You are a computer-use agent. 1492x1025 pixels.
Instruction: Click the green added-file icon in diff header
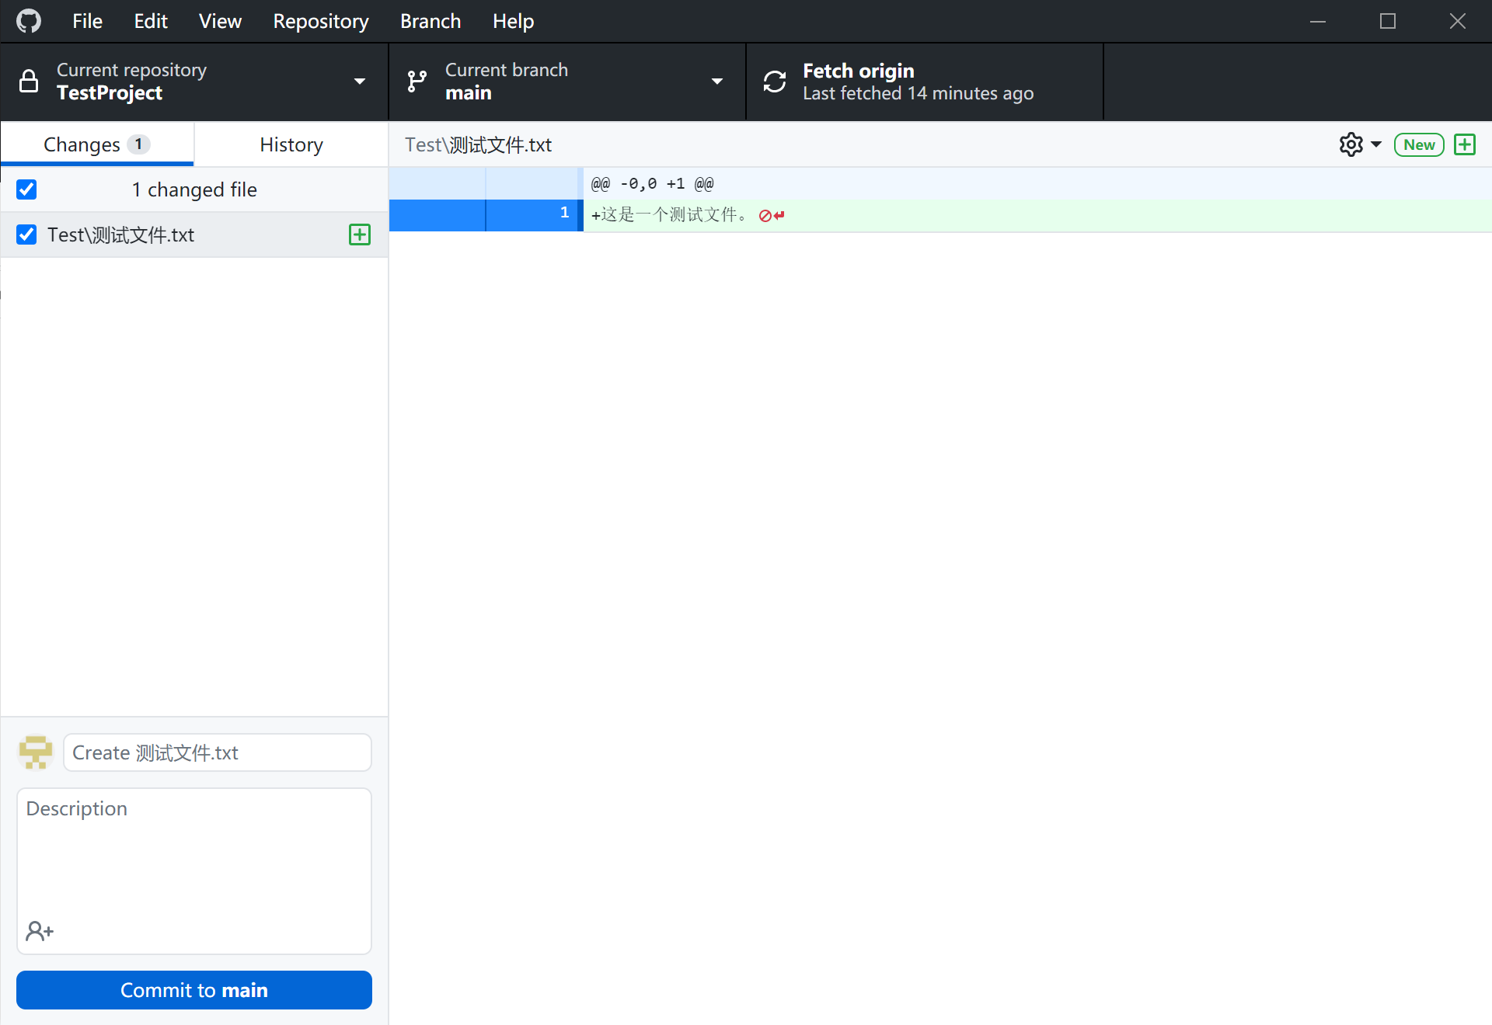1465,144
